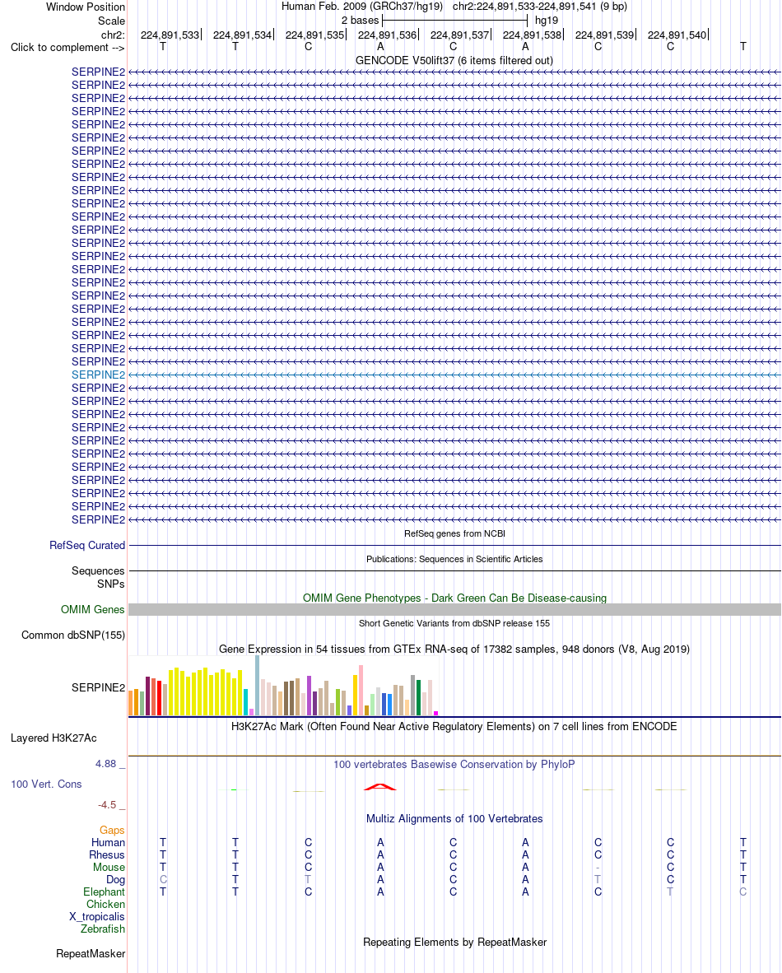This screenshot has height=973, width=782.
Task: Click faded C ending the Elephant row
Action: [x=742, y=892]
